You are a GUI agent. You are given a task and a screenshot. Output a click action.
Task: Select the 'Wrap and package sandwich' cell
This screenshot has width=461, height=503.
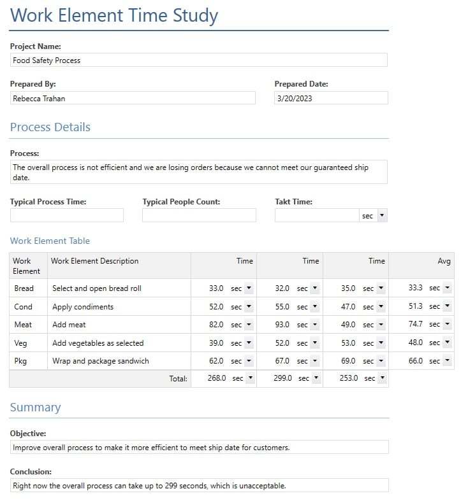[119, 361]
